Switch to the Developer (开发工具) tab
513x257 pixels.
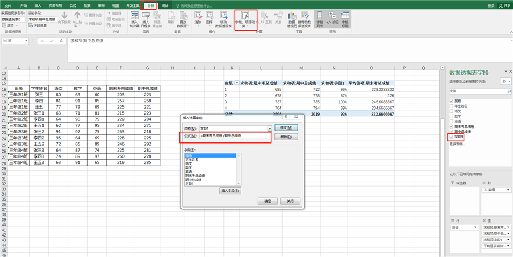click(x=133, y=6)
